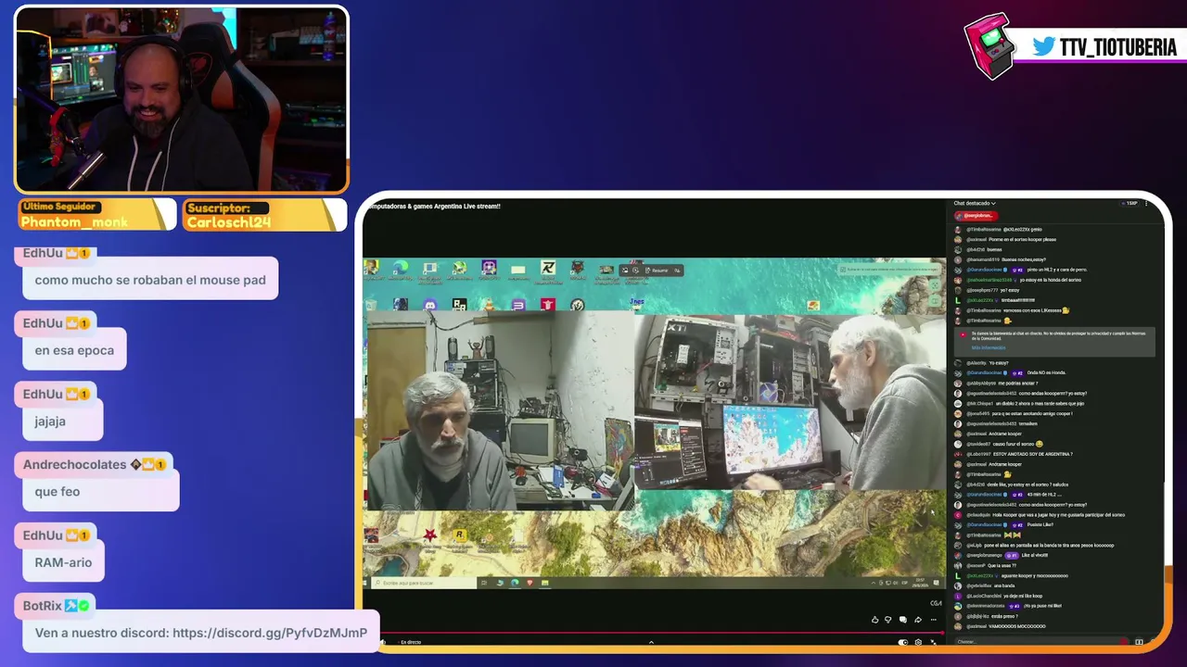The width and height of the screenshot is (1187, 667).
Task: Click the 'Más información' link in chat
Action: (988, 347)
